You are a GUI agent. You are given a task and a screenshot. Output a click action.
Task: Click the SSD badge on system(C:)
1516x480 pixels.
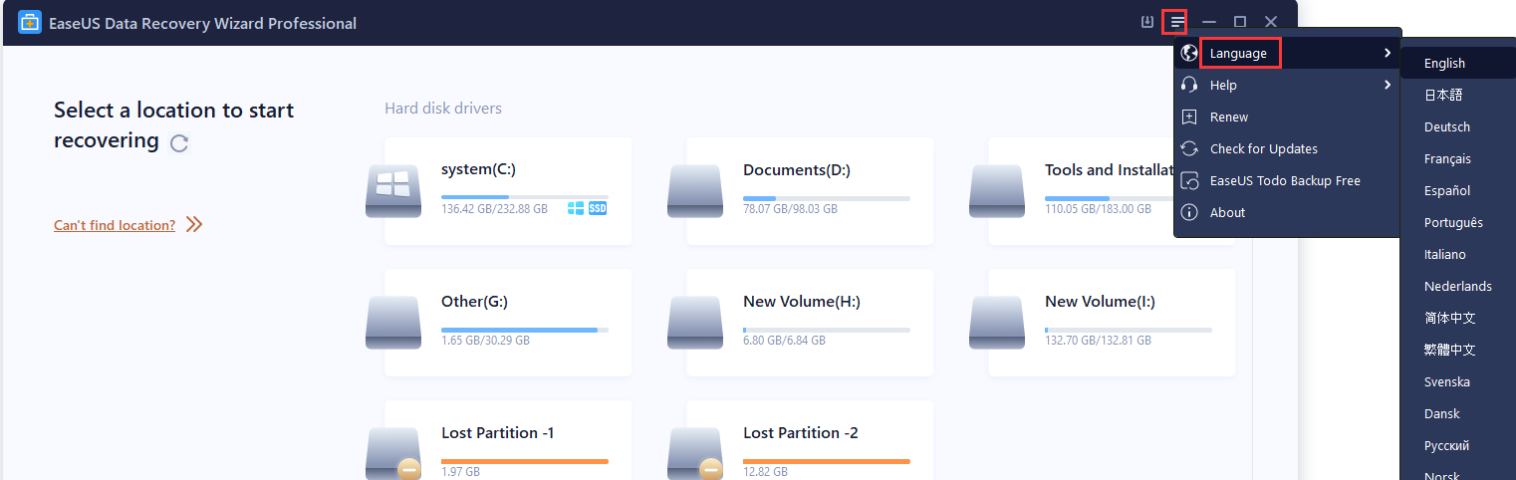[x=598, y=208]
